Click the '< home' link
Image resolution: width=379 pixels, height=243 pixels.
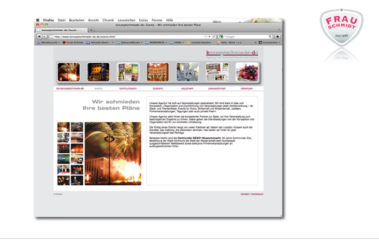click(58, 194)
